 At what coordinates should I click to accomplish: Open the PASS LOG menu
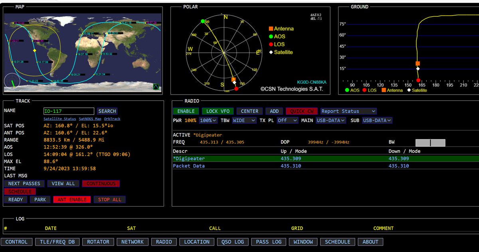pos(269,242)
